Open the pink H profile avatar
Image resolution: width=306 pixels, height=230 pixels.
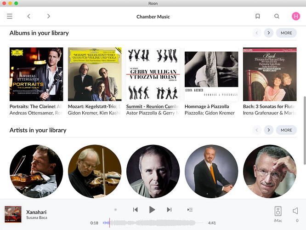[x=296, y=16]
